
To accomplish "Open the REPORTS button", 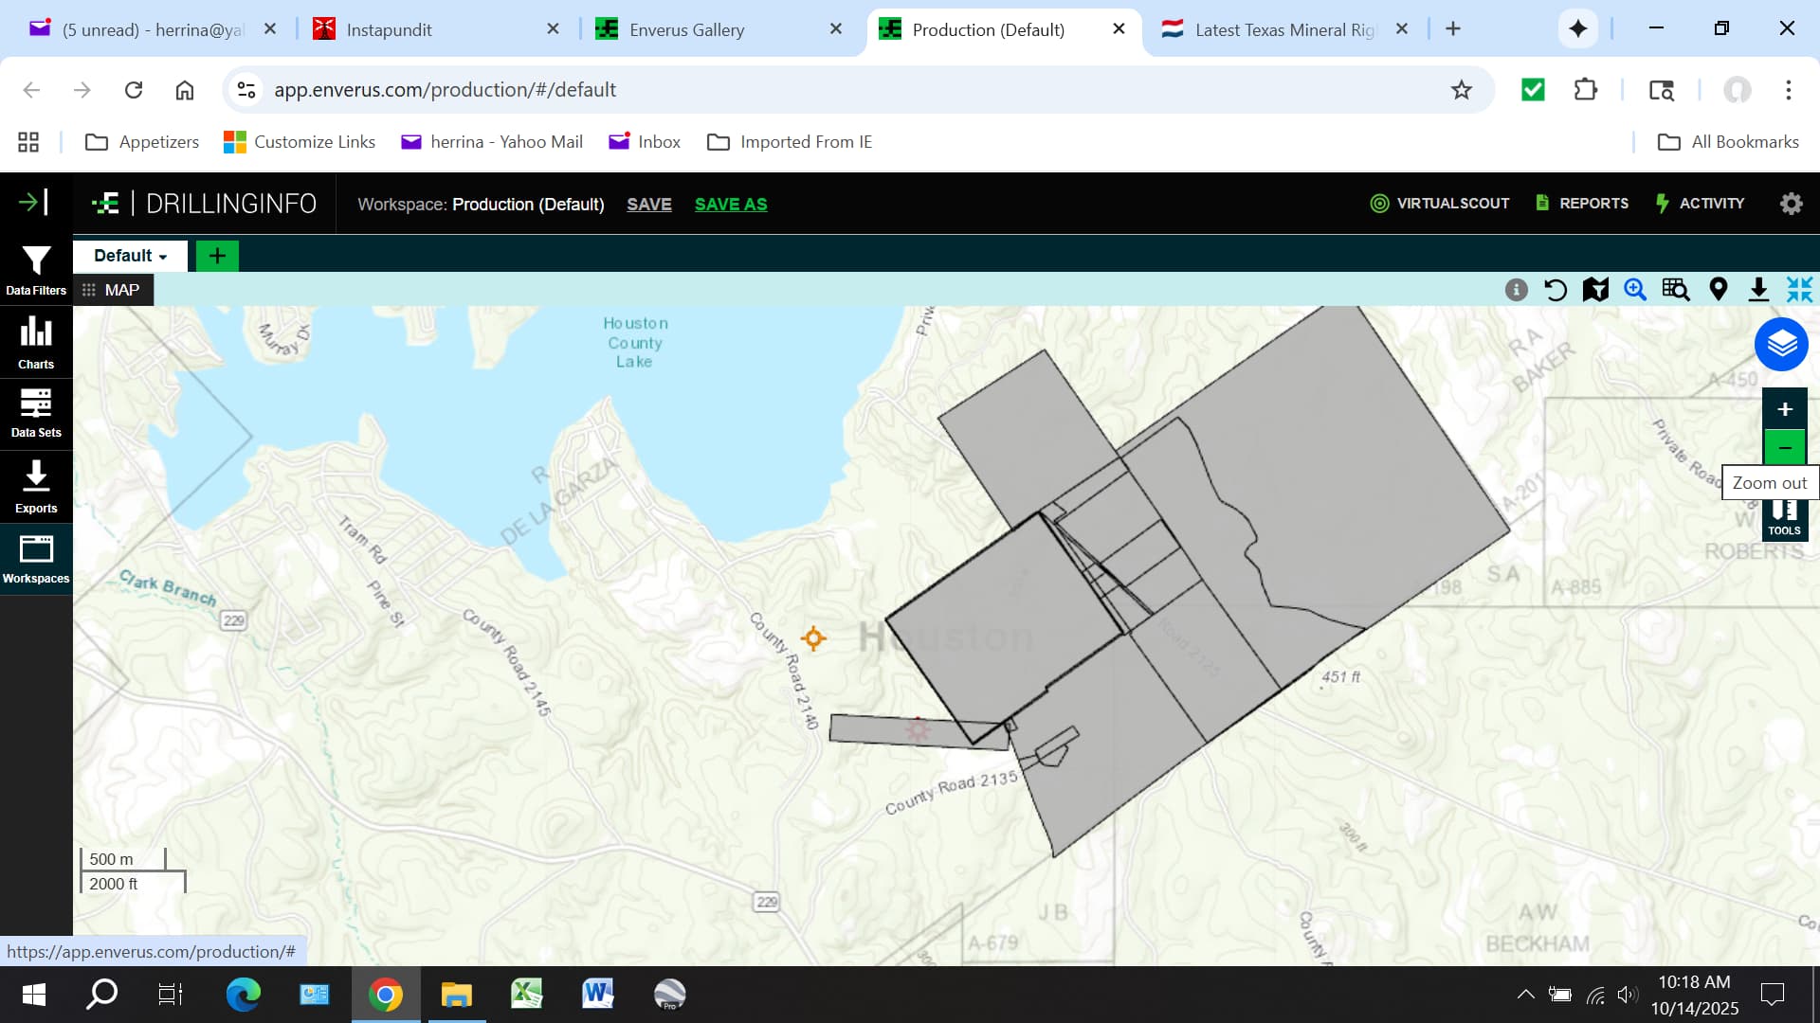I will pyautogui.click(x=1582, y=204).
